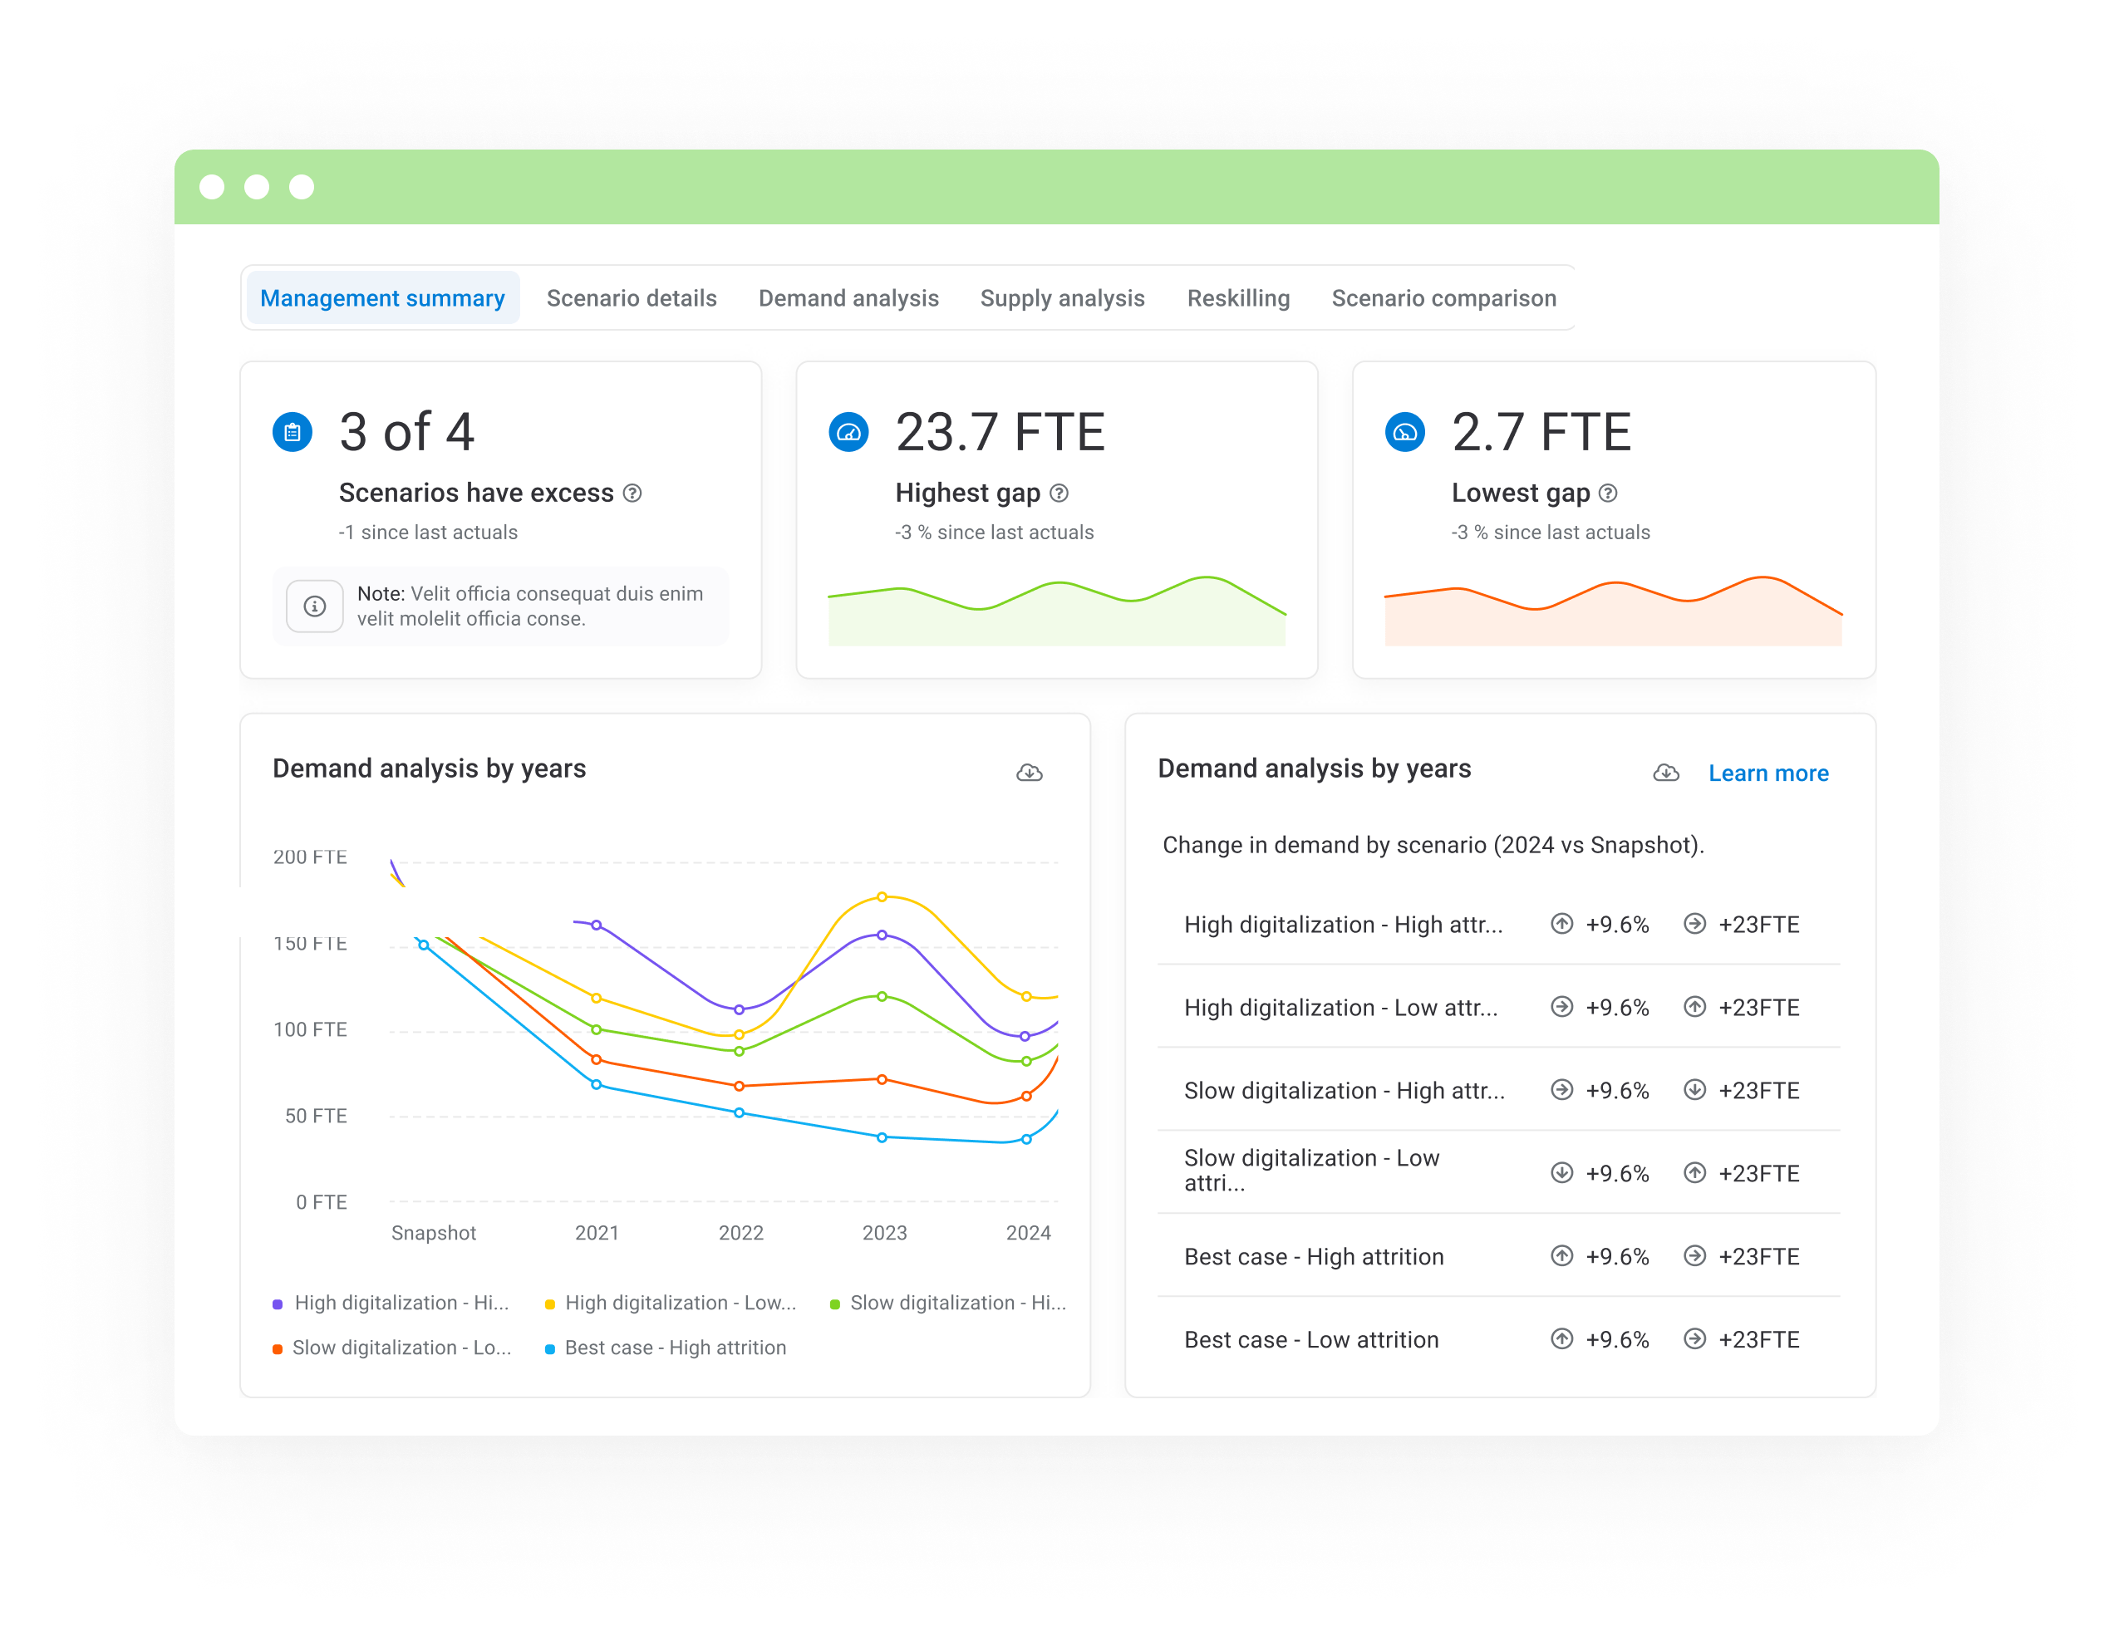Viewport: 2114px width, 1635px height.
Task: Click cloud download icon beside Learn more
Action: [1666, 772]
